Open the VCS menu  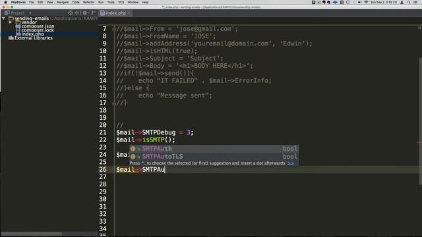coord(121,2)
